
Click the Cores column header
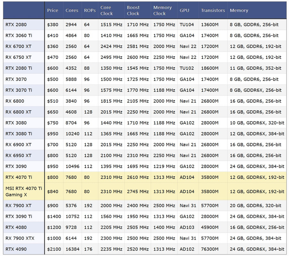[x=72, y=10]
